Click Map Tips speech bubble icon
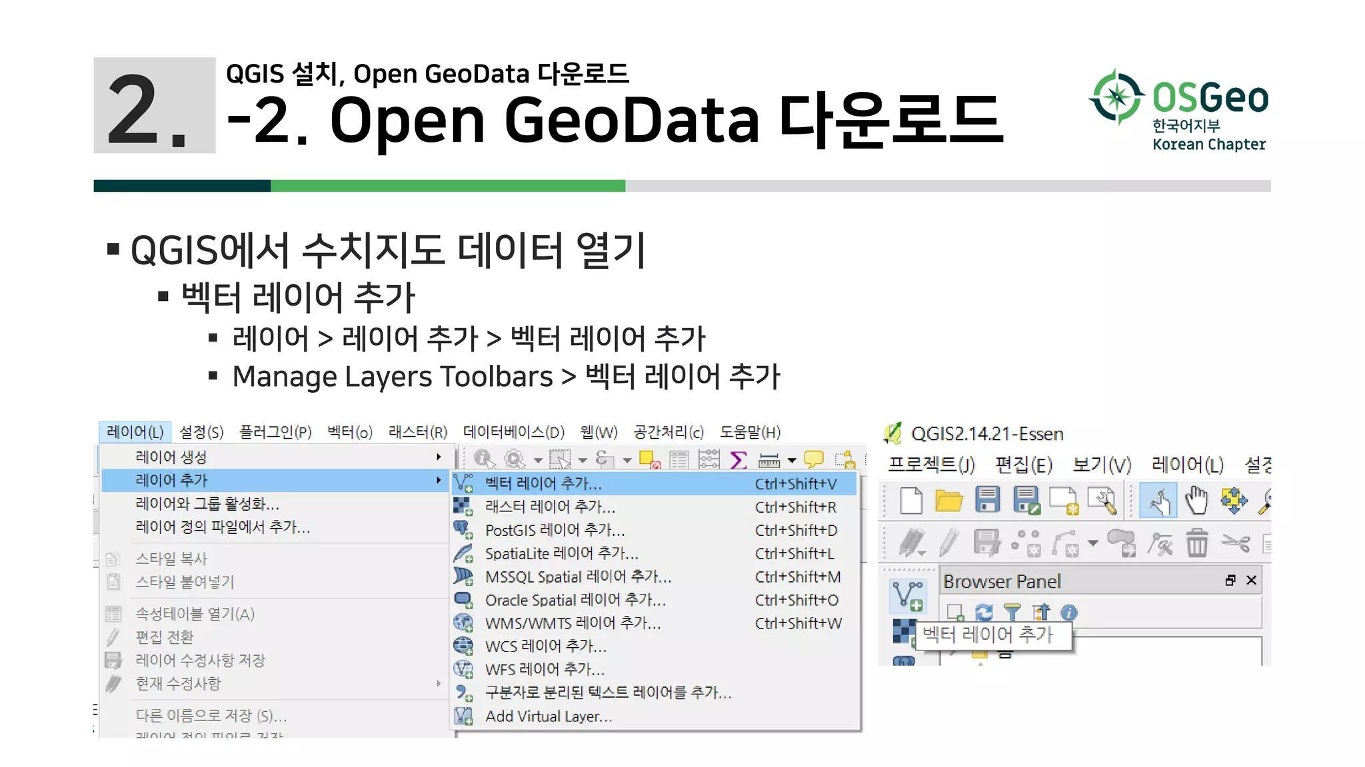 pyautogui.click(x=814, y=459)
